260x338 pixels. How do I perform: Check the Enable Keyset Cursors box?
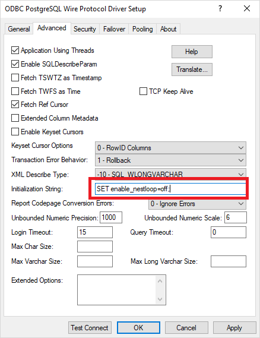coord(15,132)
